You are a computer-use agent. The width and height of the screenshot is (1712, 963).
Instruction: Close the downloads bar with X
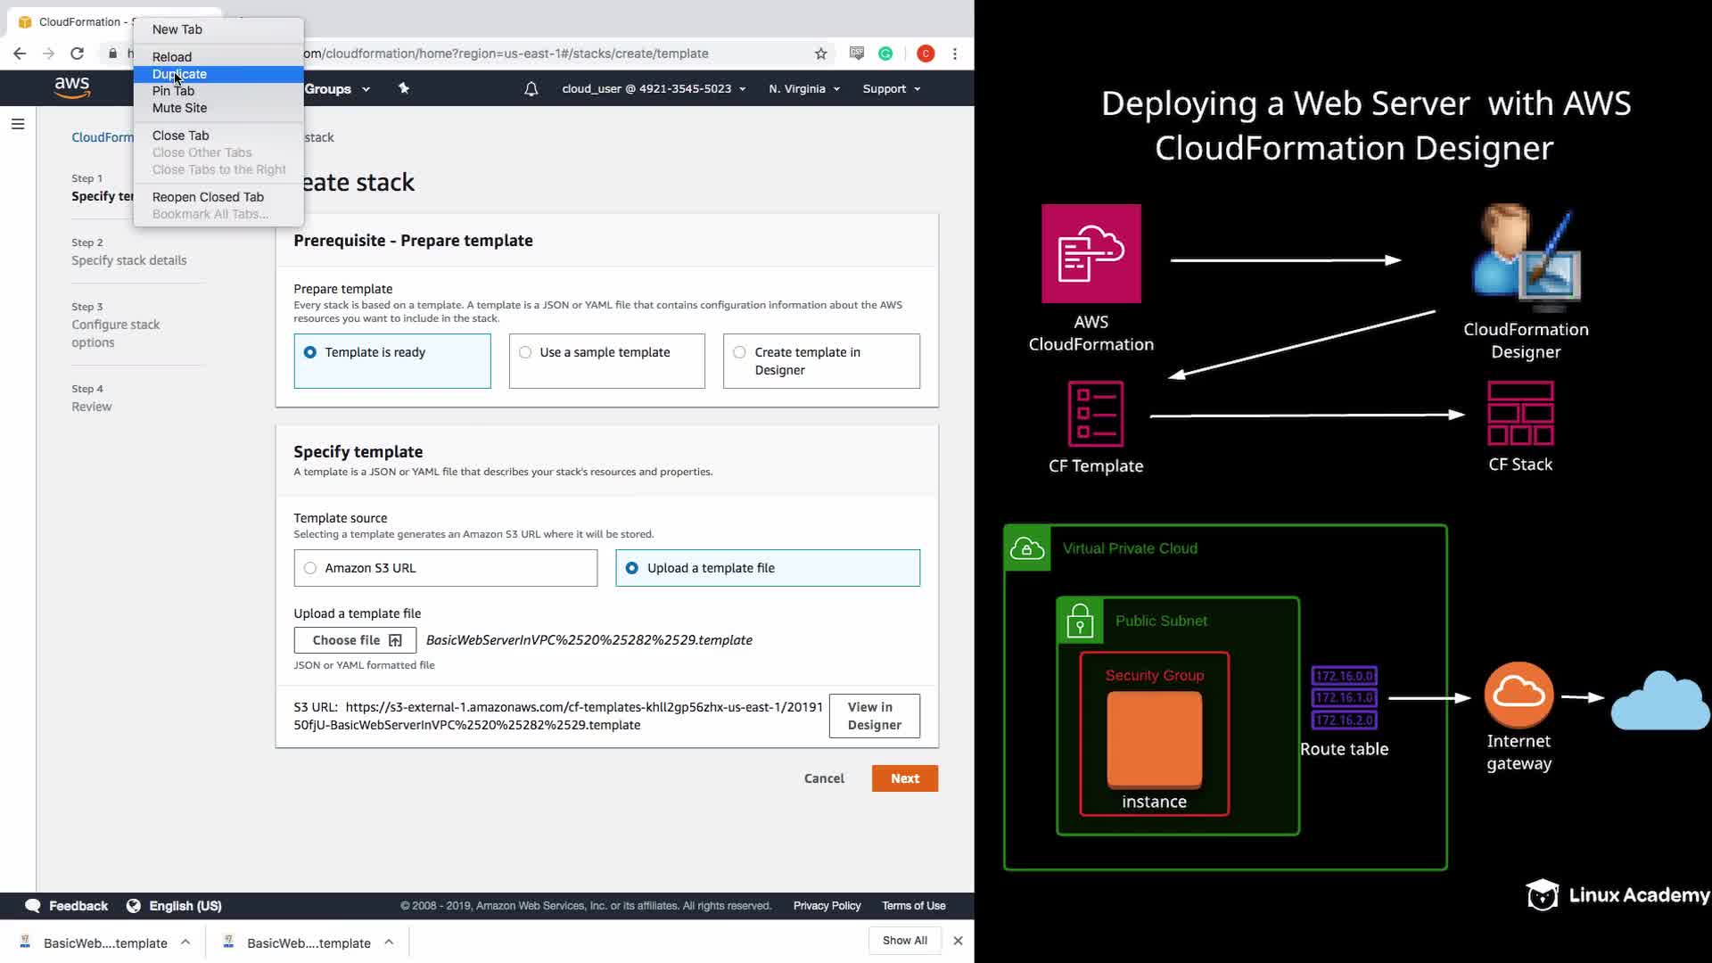(x=958, y=941)
